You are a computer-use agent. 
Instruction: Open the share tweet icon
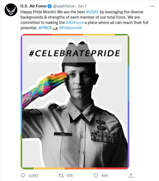[x=131, y=175]
